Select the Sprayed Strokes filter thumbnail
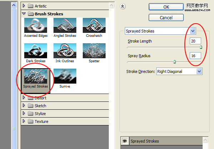This screenshot has height=149, width=214. click(36, 76)
